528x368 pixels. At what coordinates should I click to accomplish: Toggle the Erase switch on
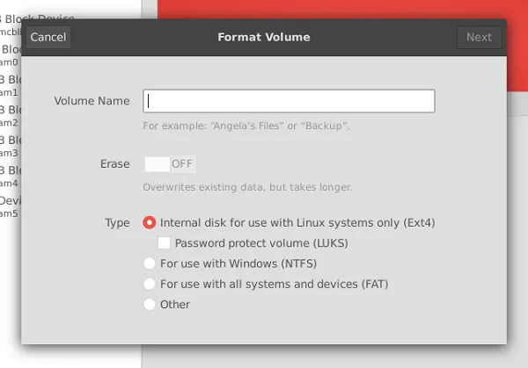pyautogui.click(x=170, y=163)
